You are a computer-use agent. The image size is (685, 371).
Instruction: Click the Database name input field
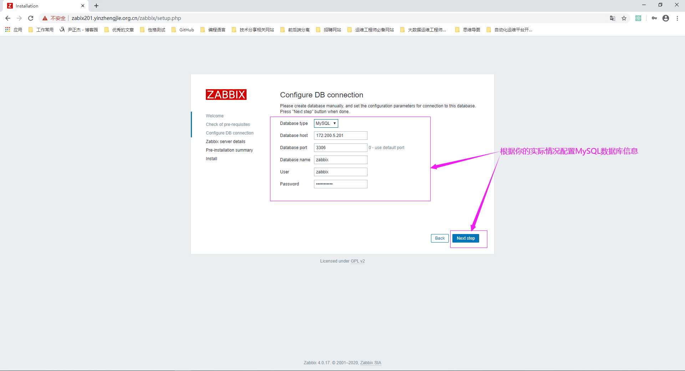(340, 160)
